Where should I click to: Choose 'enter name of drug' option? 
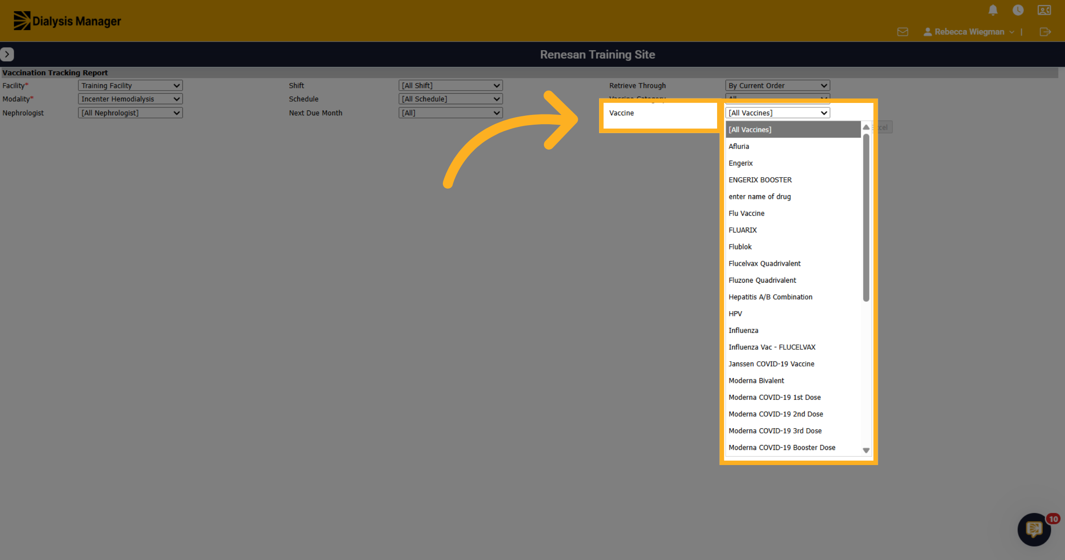[x=793, y=197]
